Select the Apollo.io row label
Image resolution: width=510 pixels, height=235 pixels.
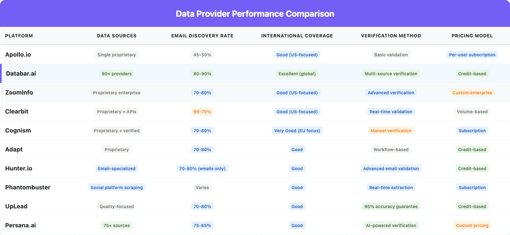pyautogui.click(x=18, y=55)
